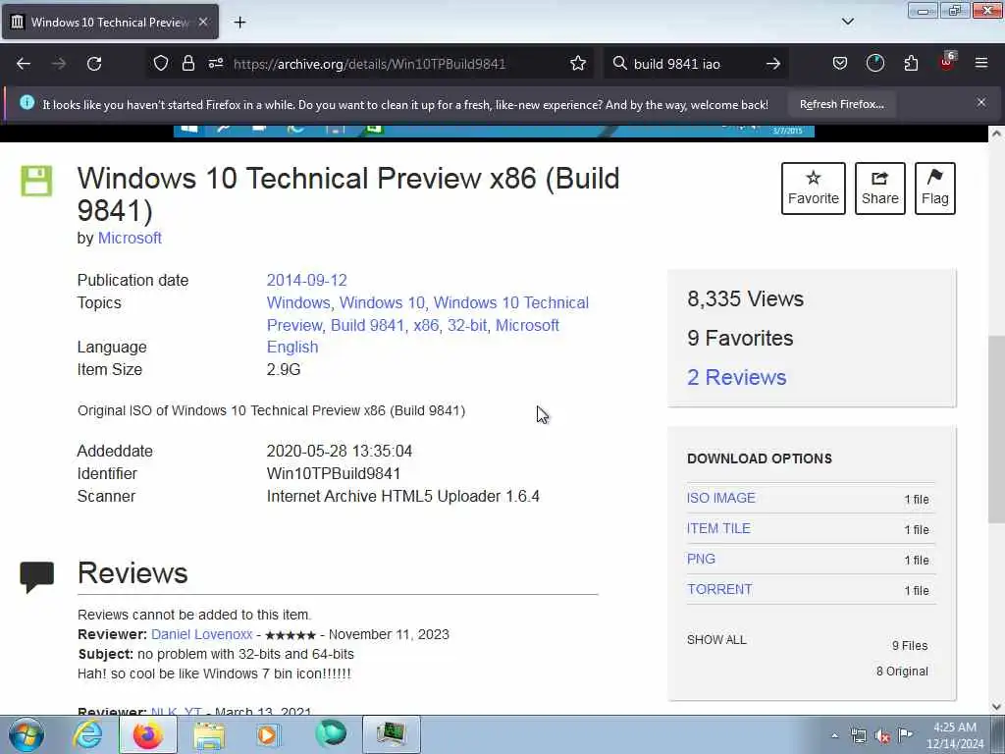Open the Windows 10 Technical Preview topic link
1005x754 pixels.
[510, 302]
